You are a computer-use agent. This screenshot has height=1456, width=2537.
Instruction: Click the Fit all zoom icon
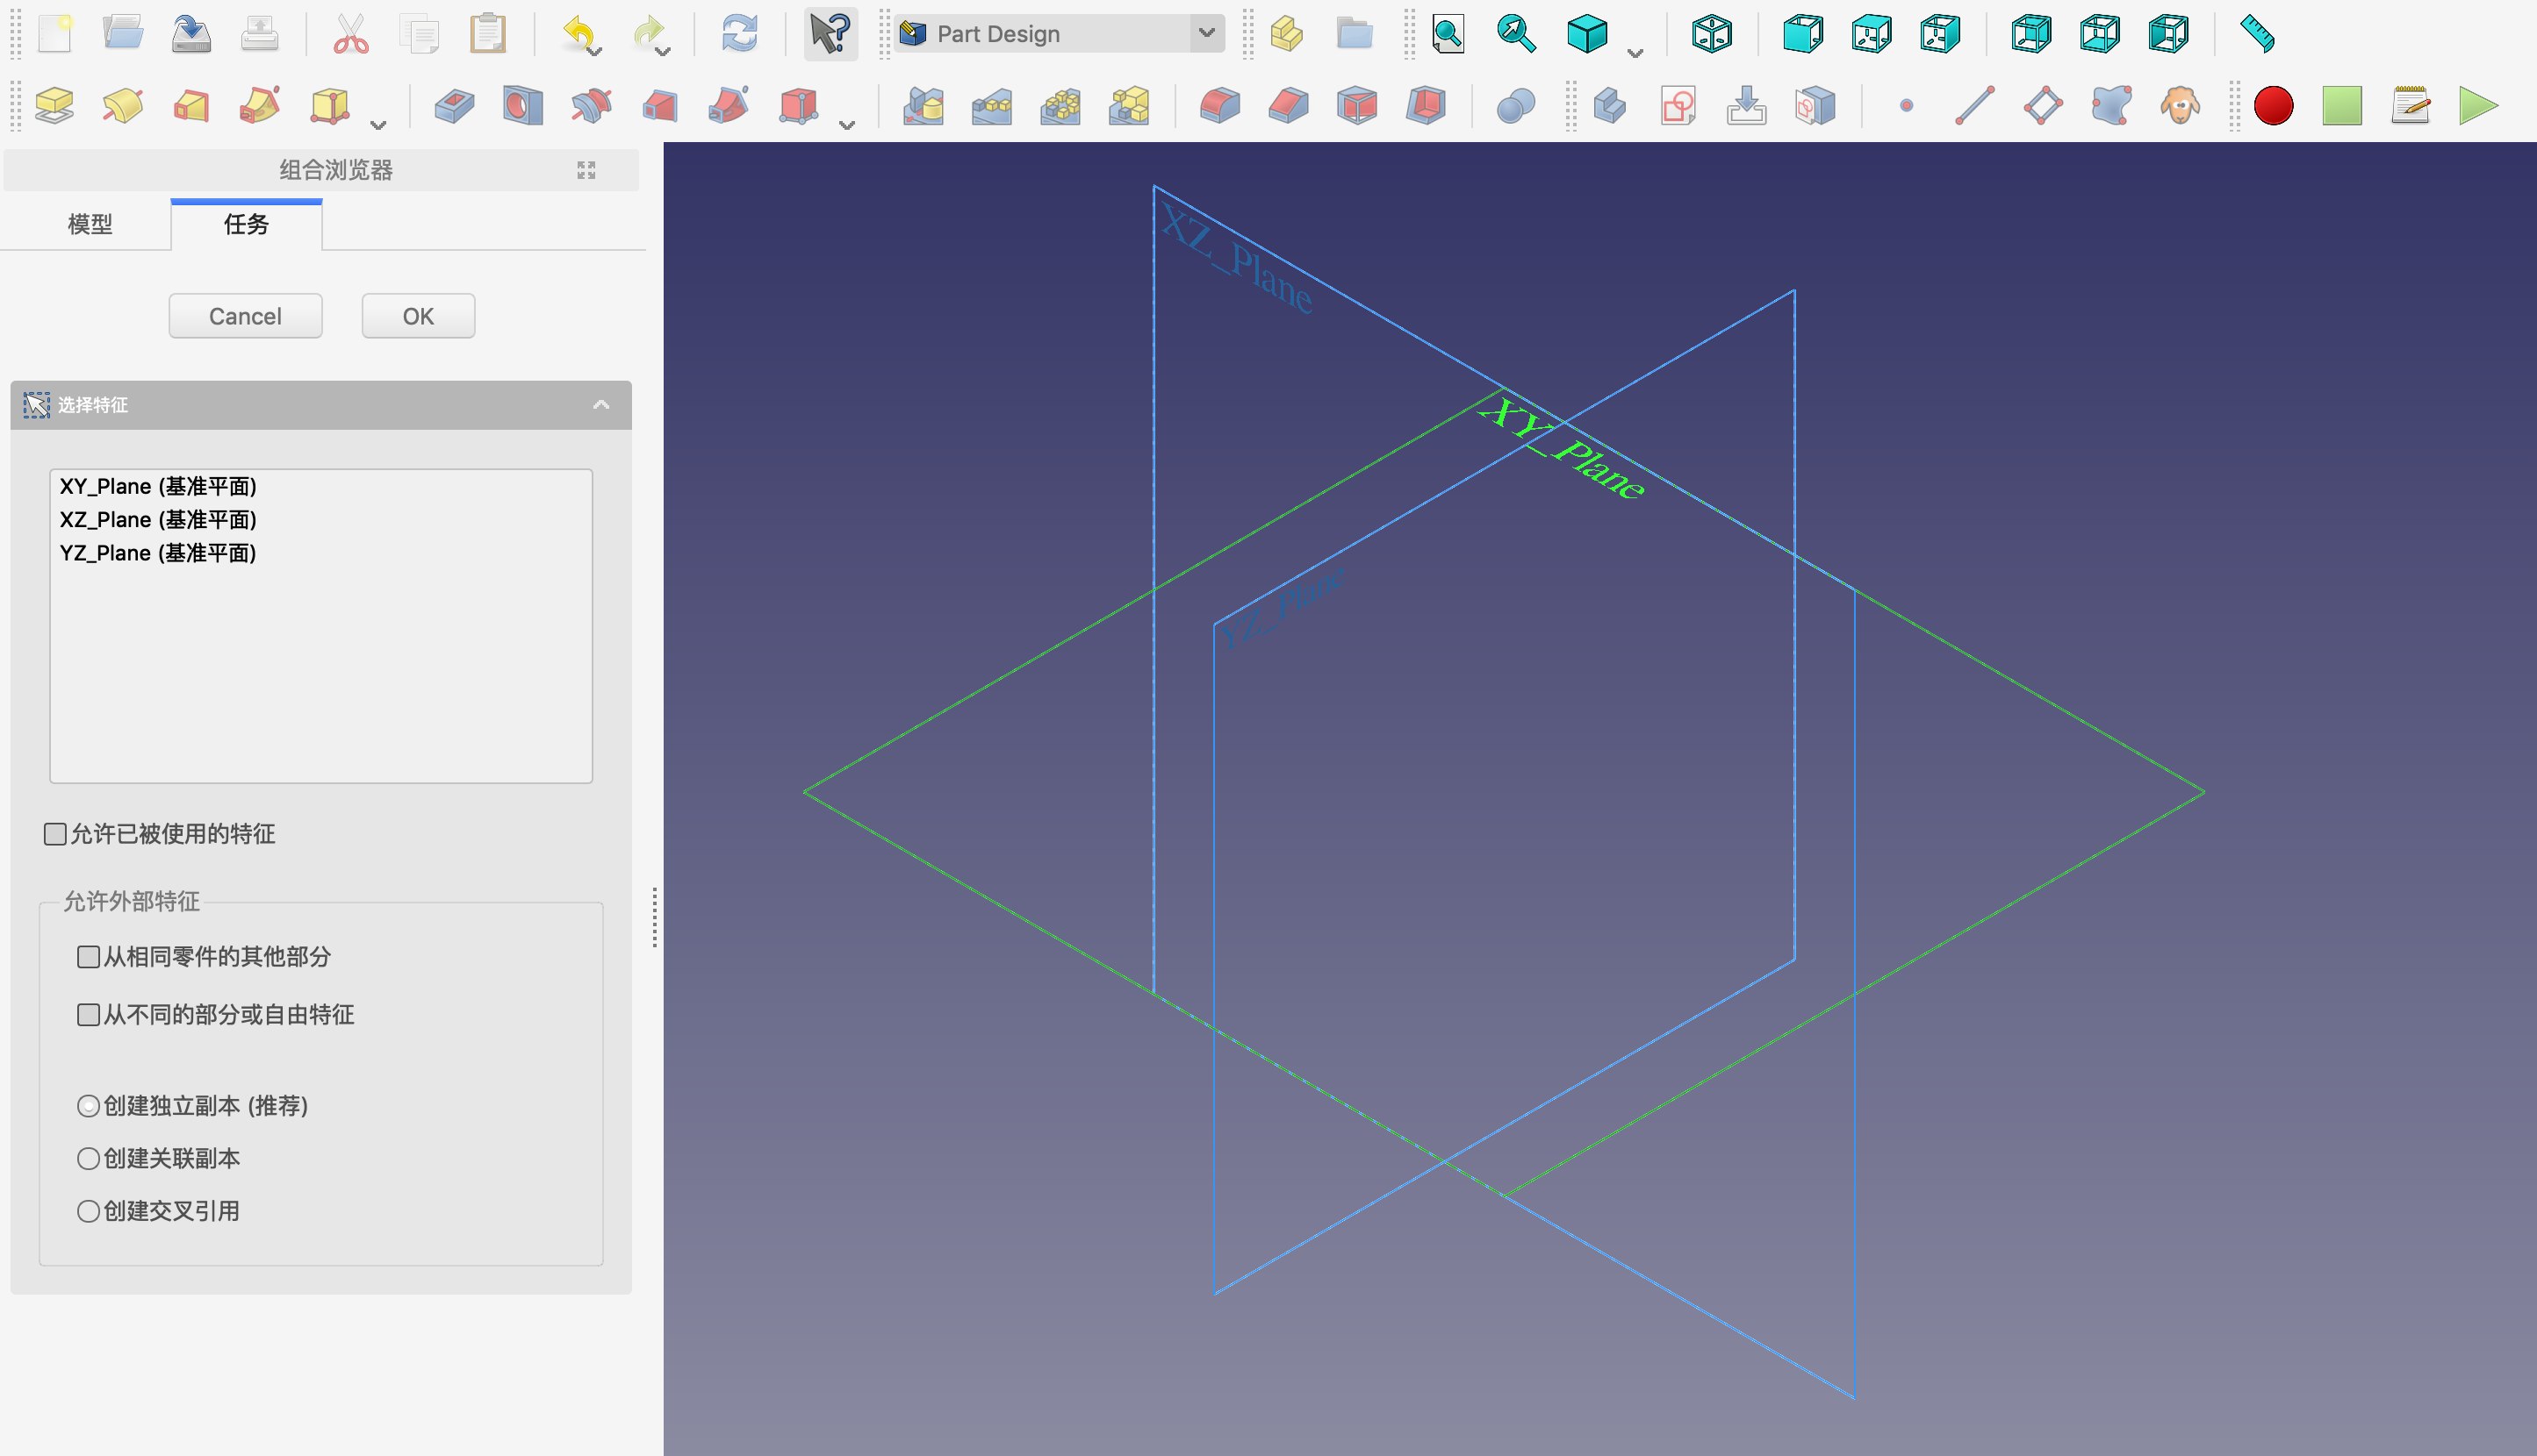1447,34
